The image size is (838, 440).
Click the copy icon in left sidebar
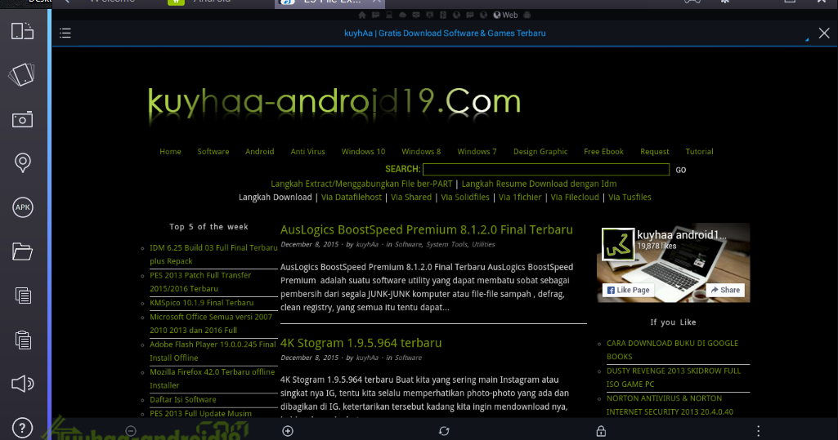coord(23,296)
